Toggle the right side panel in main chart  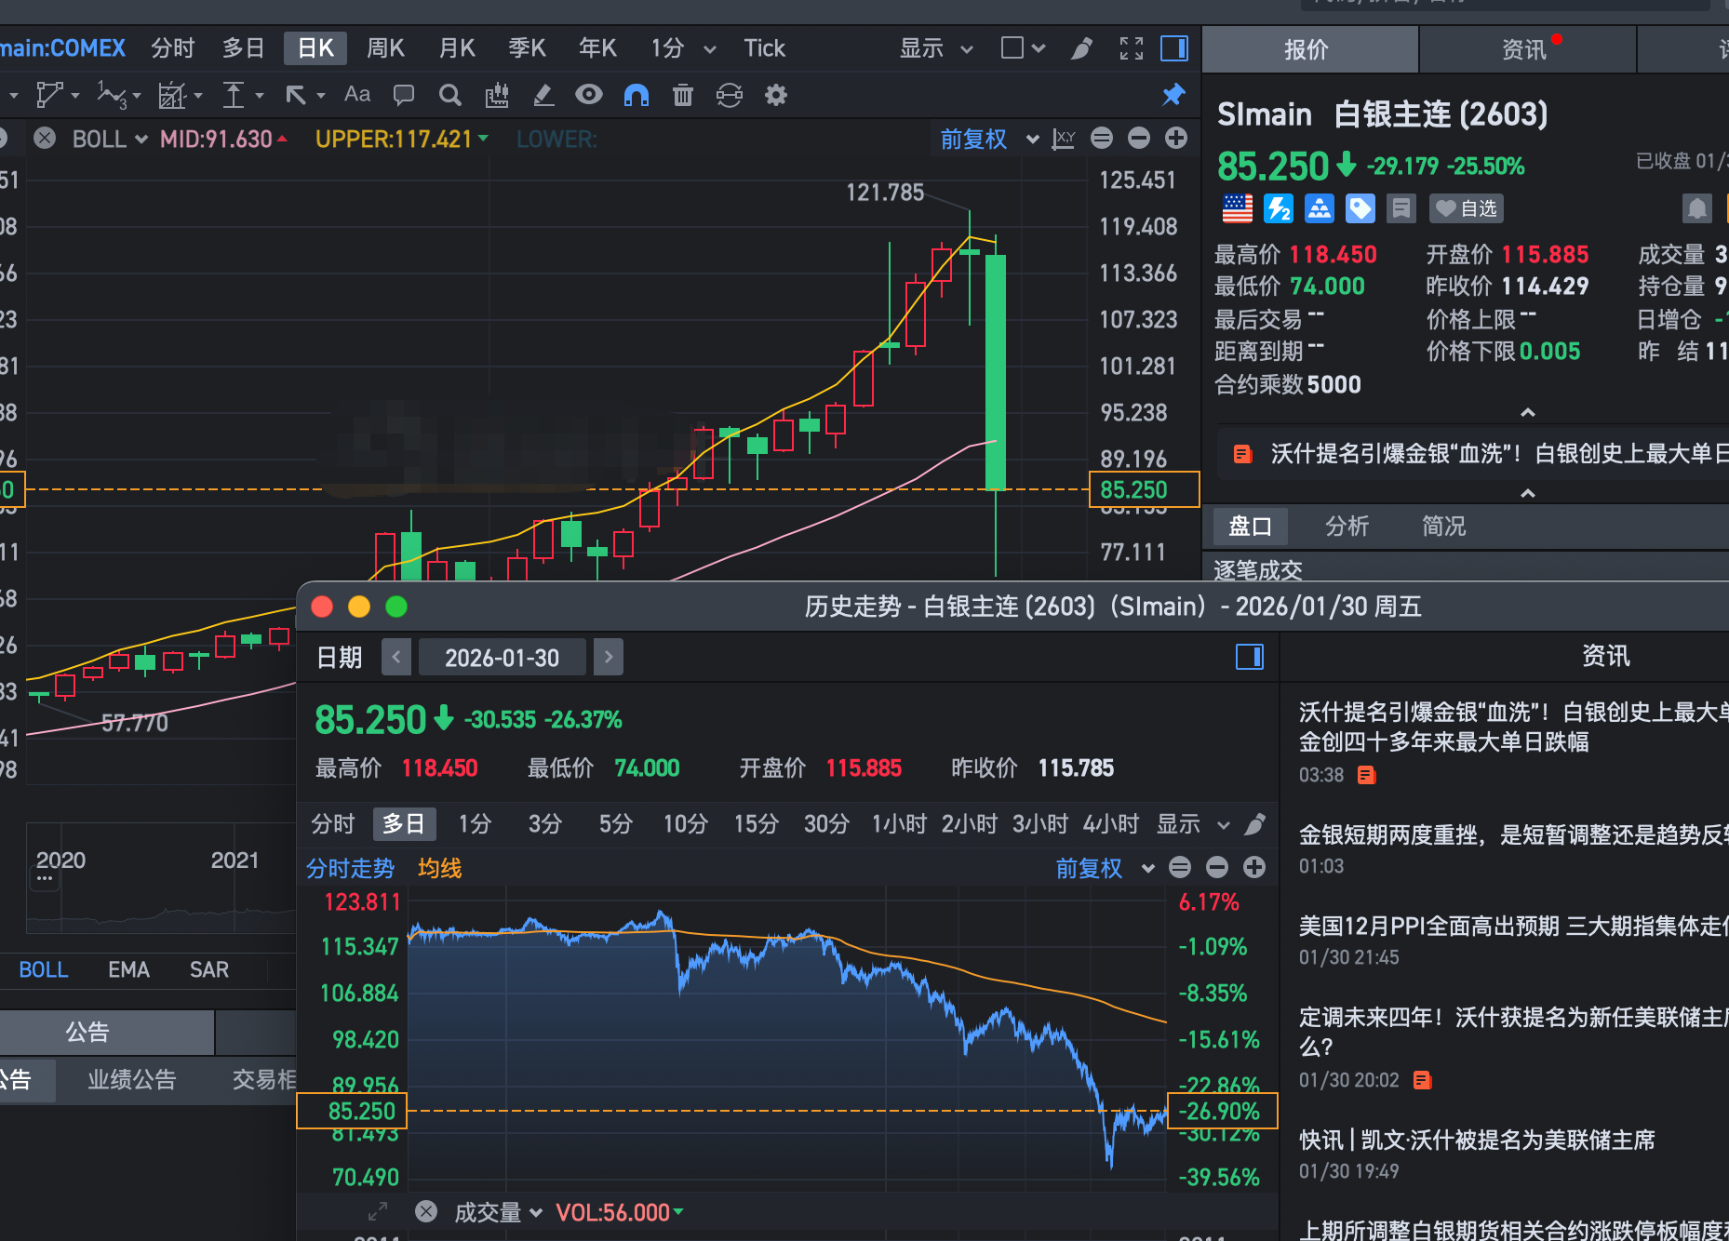pos(1174,48)
